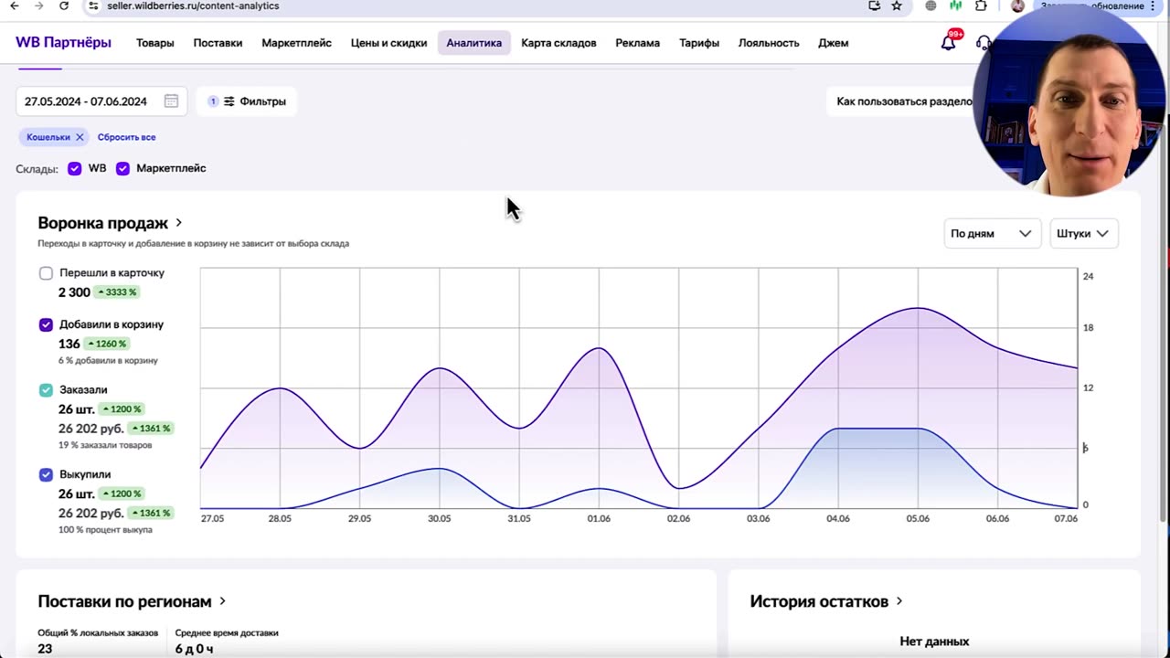Remove the Кошельки filter chip
Viewport: 1170px width, 658px height.
[x=80, y=137]
